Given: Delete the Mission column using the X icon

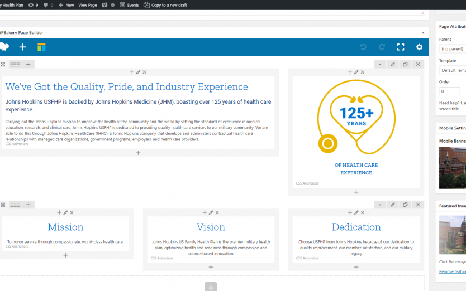Looking at the screenshot, I should [72, 213].
